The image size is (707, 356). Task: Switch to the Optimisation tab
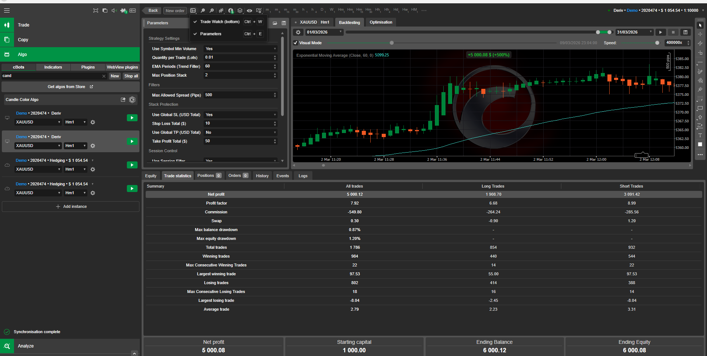[381, 22]
